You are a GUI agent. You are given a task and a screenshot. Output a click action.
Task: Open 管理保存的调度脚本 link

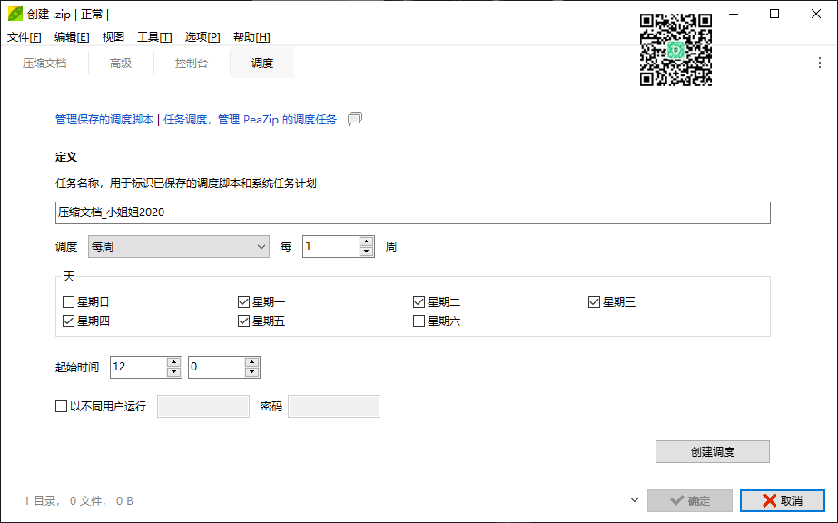[104, 120]
